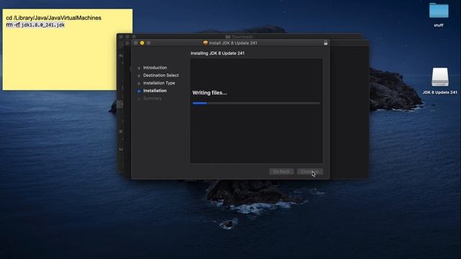Click the installer package icon in title bar
The height and width of the screenshot is (259, 461).
coord(205,43)
